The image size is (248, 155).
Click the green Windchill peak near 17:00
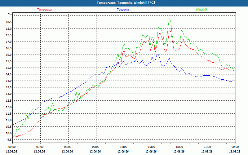coord(169,19)
